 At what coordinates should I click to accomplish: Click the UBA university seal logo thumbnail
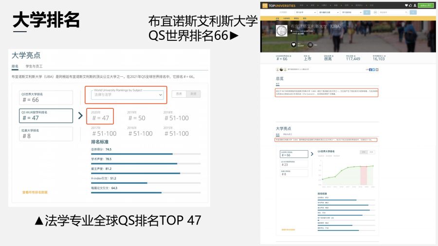click(282, 31)
